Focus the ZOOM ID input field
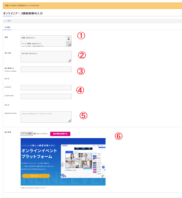This screenshot has width=182, height=198. 46,88
